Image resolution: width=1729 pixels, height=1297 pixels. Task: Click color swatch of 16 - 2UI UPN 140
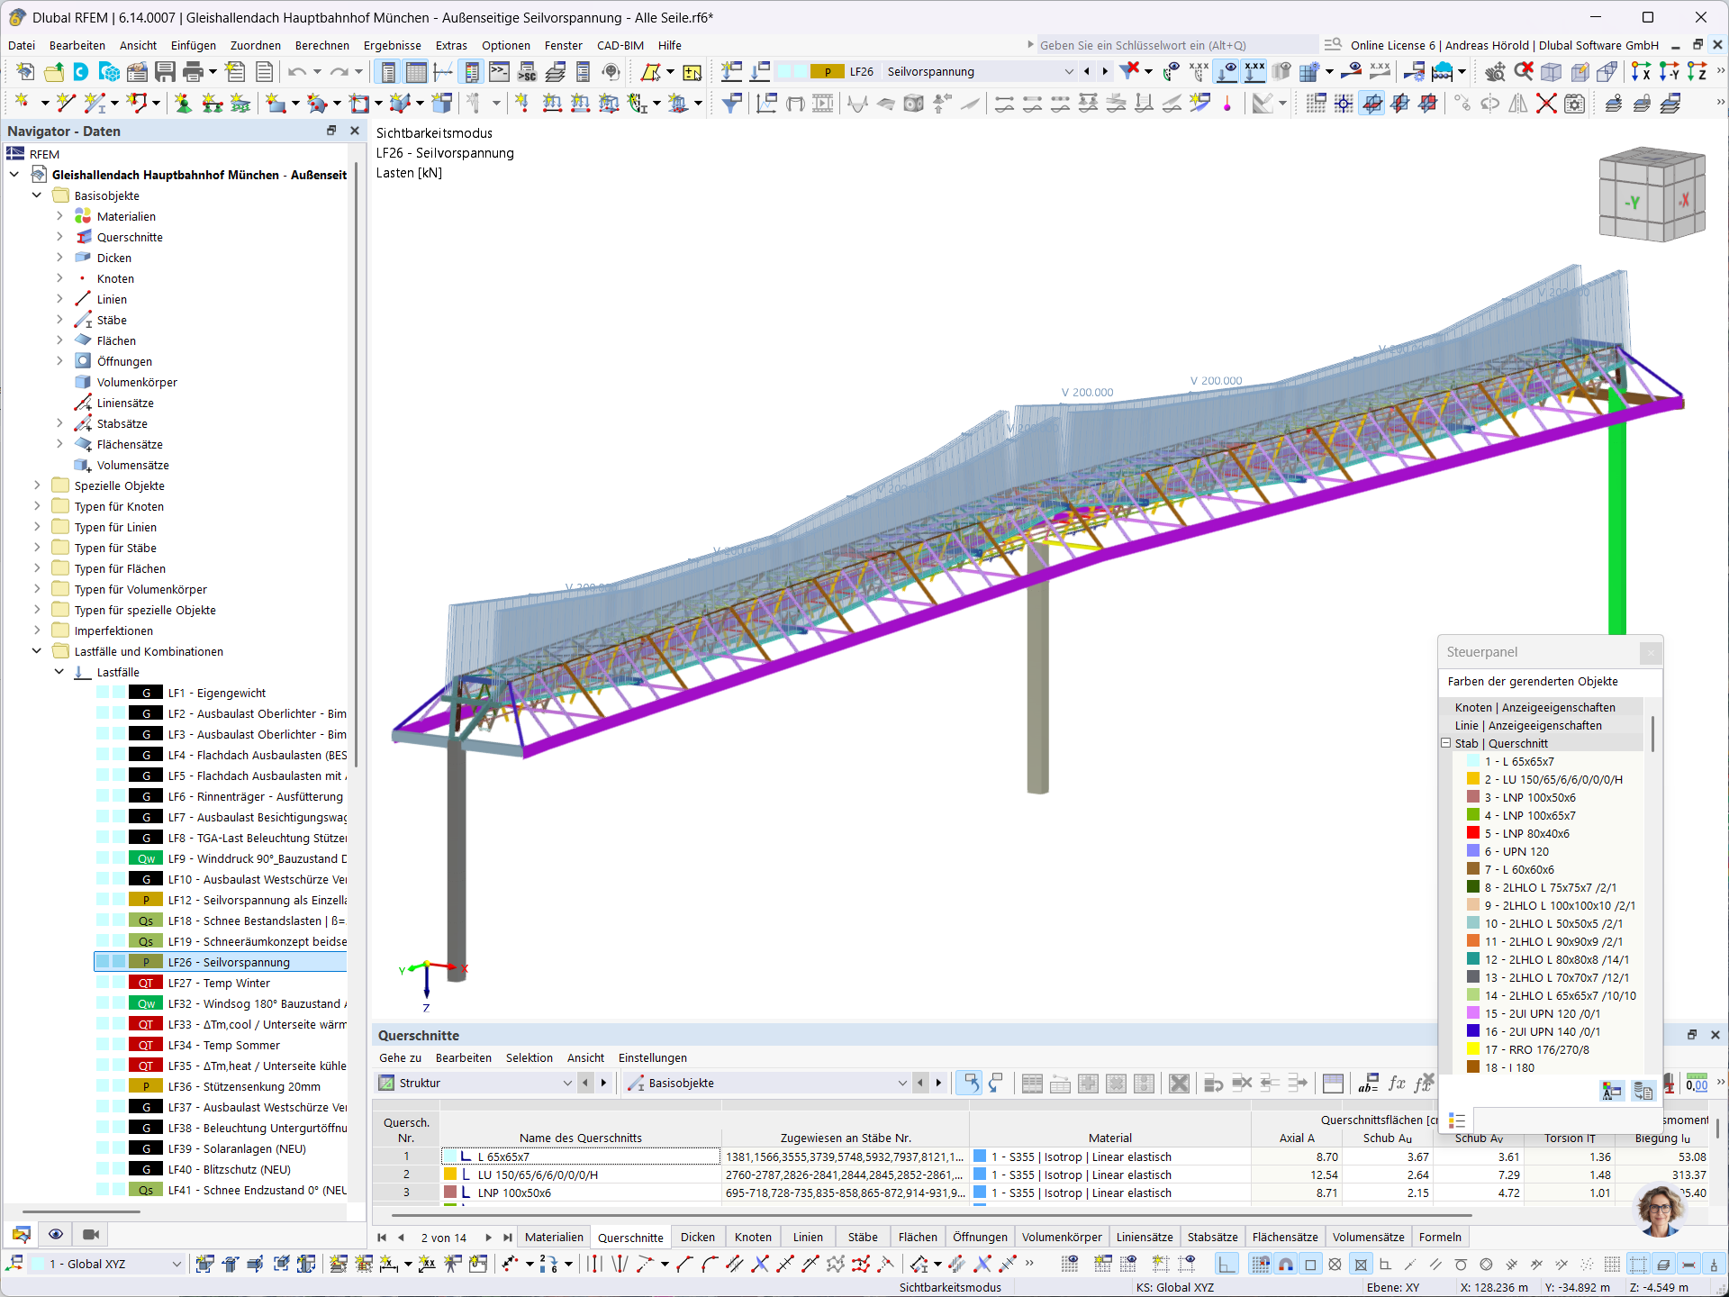point(1473,1031)
